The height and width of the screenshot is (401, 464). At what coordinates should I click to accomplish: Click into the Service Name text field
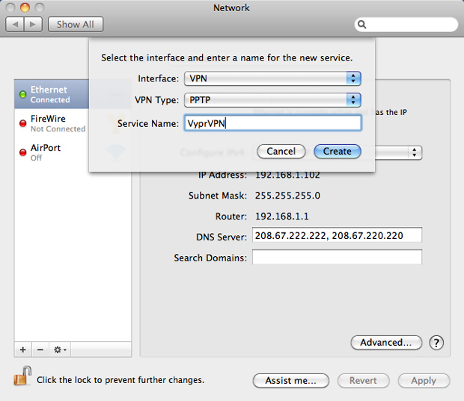pyautogui.click(x=272, y=123)
